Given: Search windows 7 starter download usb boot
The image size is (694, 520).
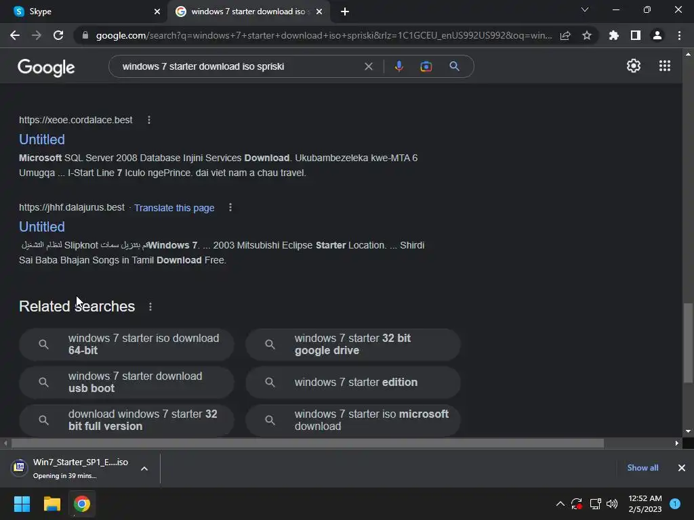Looking at the screenshot, I should [127, 382].
